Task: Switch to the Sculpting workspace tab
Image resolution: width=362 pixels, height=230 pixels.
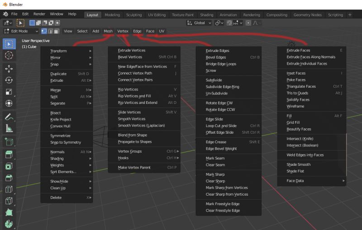Action: click(x=134, y=15)
